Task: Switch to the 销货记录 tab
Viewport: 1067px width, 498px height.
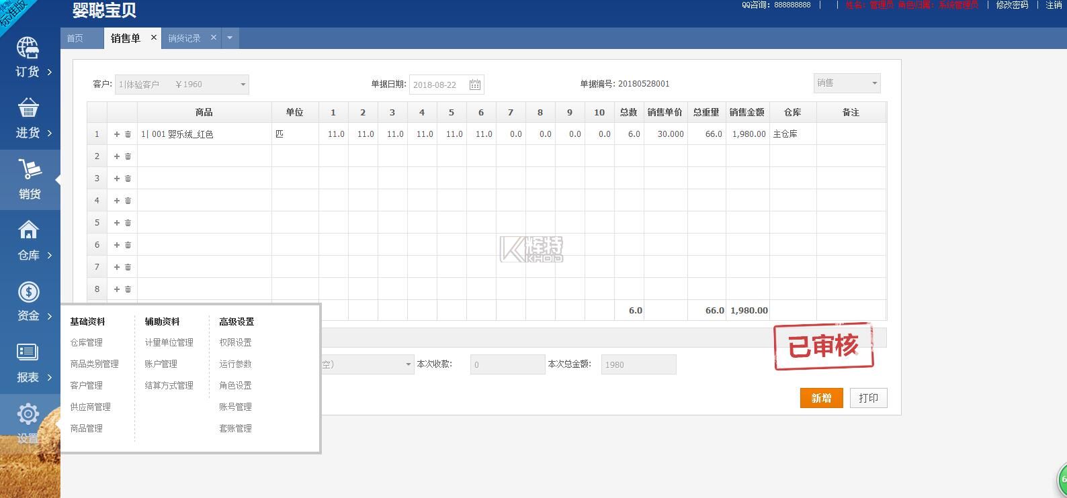Action: (184, 38)
